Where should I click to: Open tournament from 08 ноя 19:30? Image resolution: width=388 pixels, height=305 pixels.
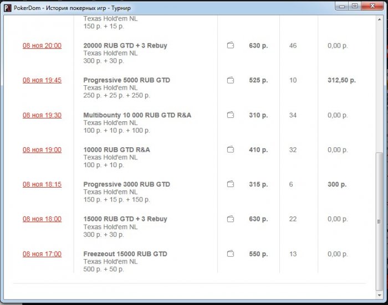click(x=42, y=115)
